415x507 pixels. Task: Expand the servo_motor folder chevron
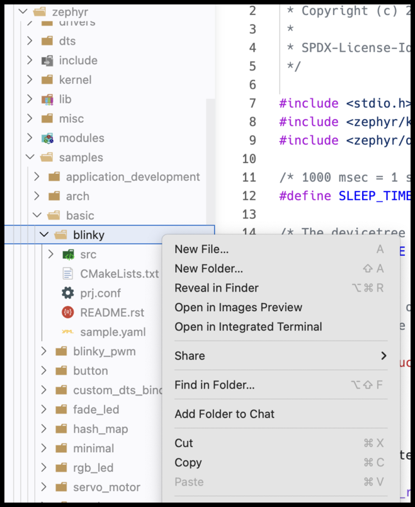44,487
